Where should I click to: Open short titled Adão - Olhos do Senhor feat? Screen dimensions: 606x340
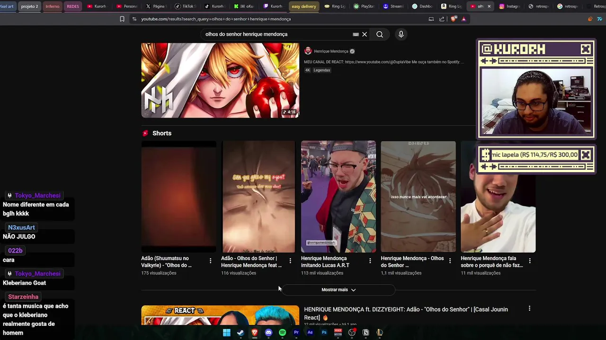coord(251,262)
